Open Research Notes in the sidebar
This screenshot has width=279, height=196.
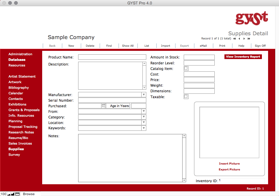(x=21, y=132)
